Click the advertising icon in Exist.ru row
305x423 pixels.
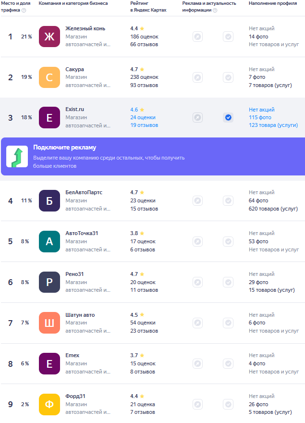(x=197, y=118)
